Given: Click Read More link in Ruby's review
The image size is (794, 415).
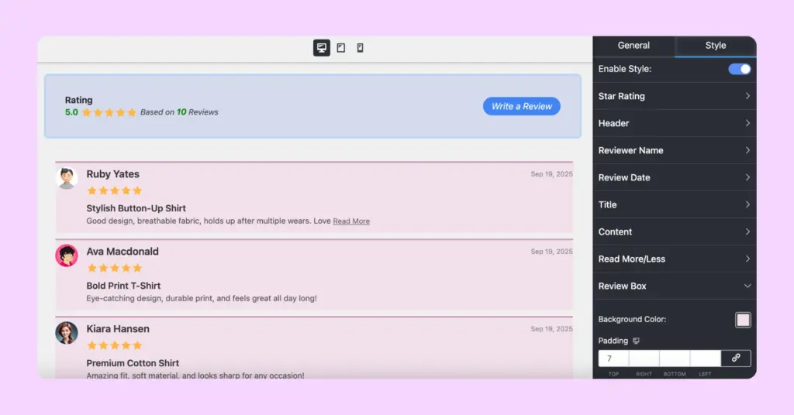Looking at the screenshot, I should click(351, 221).
